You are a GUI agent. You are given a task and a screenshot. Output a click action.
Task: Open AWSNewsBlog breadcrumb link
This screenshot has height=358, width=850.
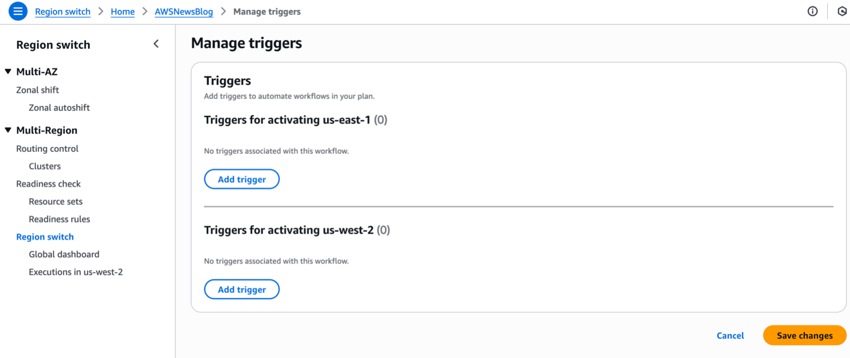184,12
